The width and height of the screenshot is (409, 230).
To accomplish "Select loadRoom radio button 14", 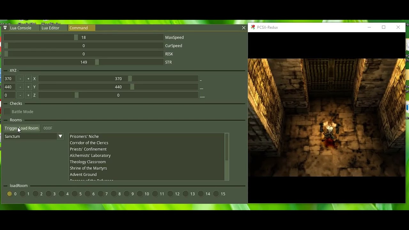I will point(201,194).
